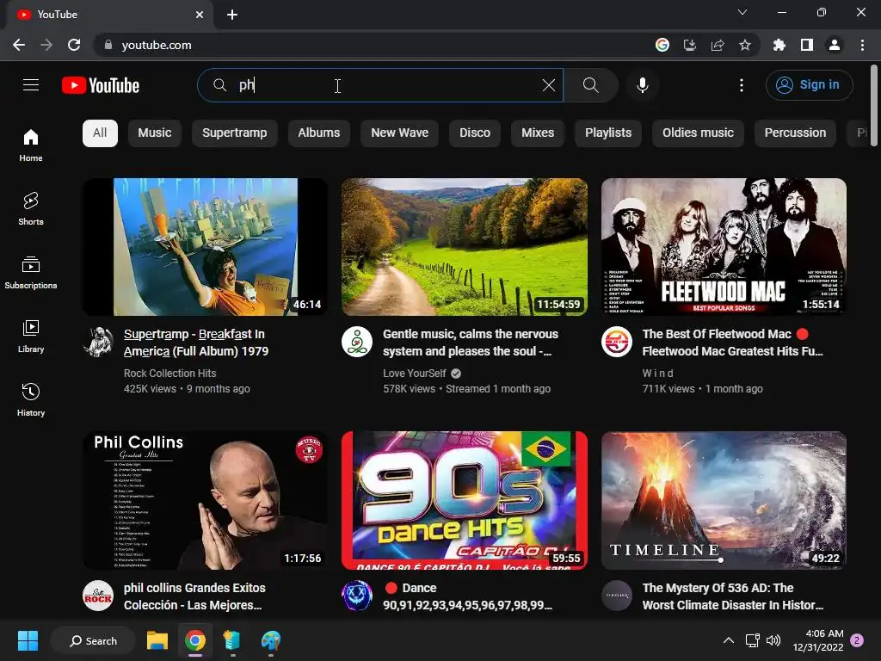The width and height of the screenshot is (881, 661).
Task: Open the YouTube hamburger guide menu
Action: pos(31,85)
